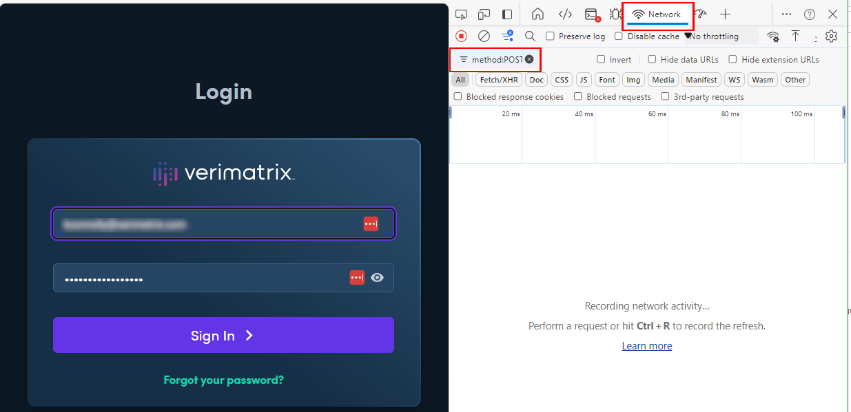
Task: Clear the method:POST filter text
Action: click(x=529, y=59)
